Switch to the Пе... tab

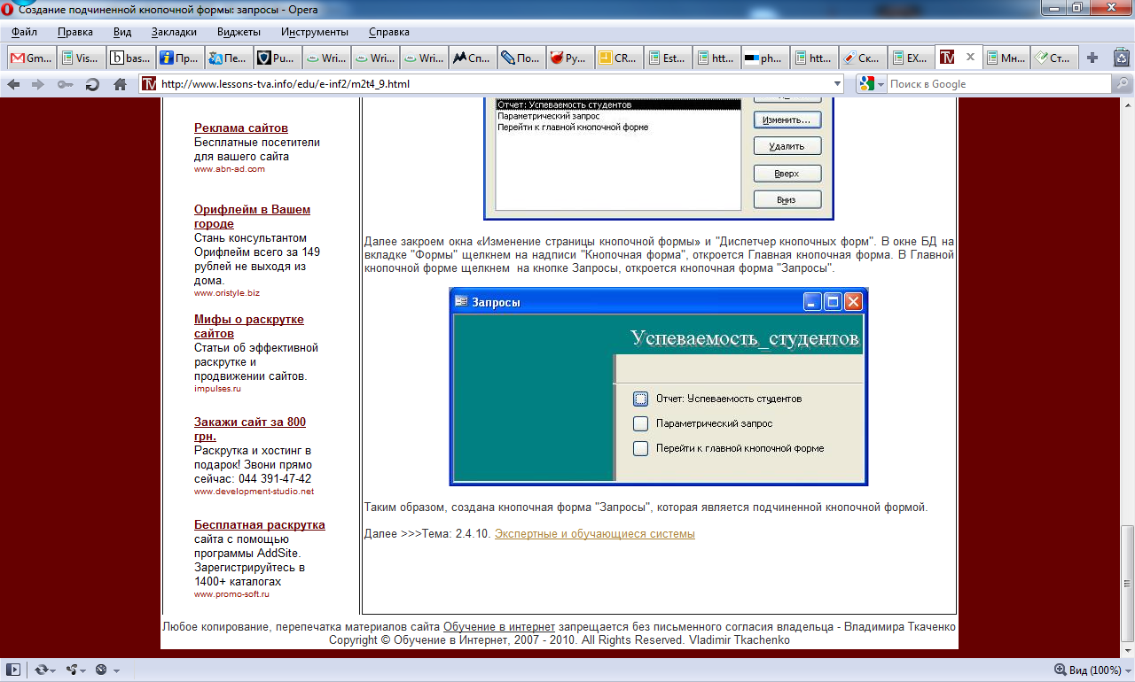(x=227, y=58)
